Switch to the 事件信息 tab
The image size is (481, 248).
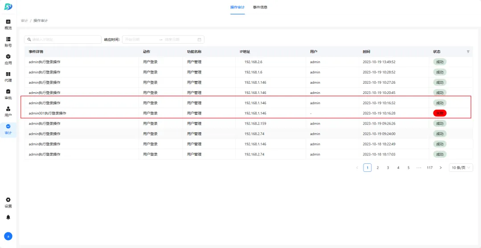pos(260,7)
